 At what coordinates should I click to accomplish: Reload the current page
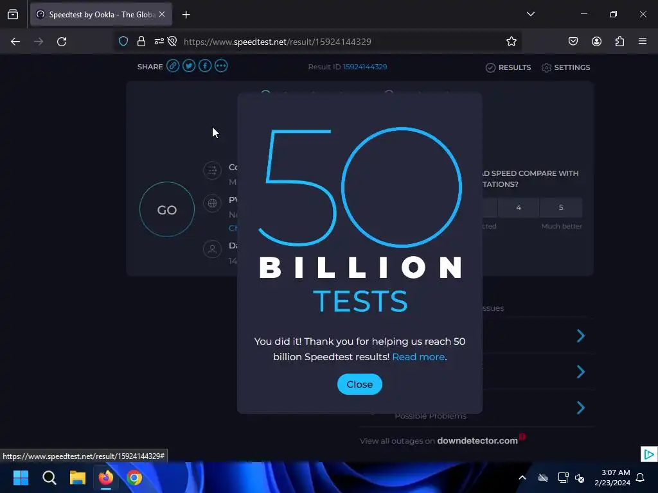[62, 42]
